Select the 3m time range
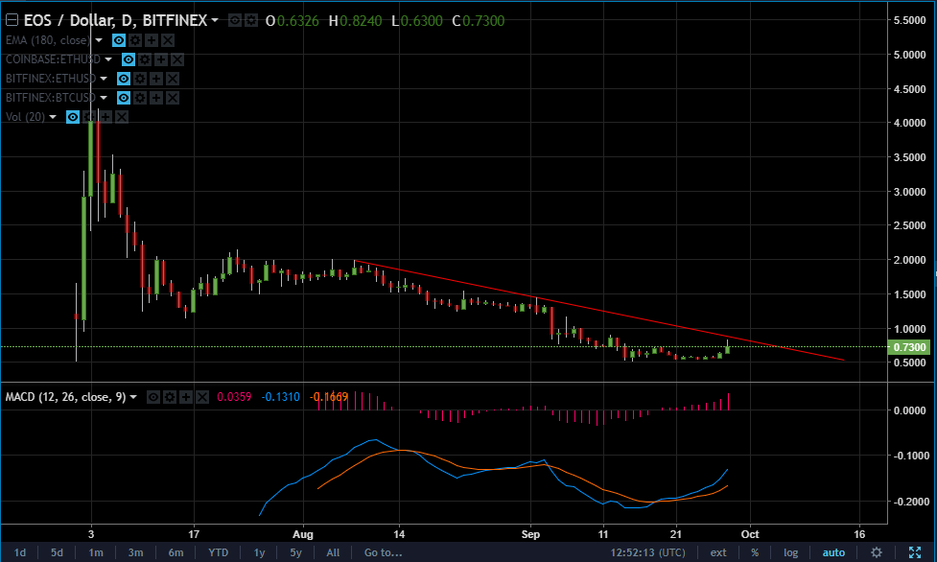This screenshot has height=562, width=937. pos(135,552)
